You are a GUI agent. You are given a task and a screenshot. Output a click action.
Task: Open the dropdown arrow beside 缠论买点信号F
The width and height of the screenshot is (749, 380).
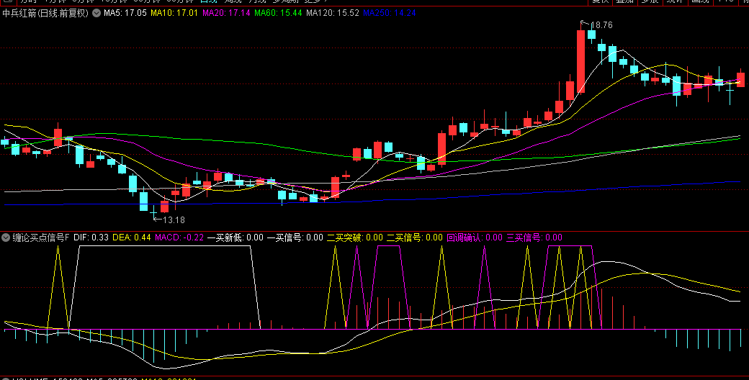point(6,237)
